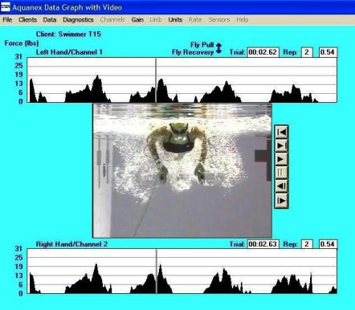
Task: Open the File menu
Action: (7, 19)
